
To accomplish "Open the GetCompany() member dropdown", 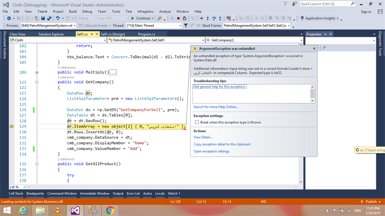I will pyautogui.click(x=301, y=40).
